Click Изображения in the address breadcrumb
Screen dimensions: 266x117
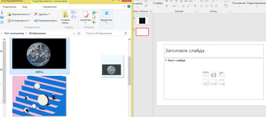pyautogui.click(x=37, y=33)
